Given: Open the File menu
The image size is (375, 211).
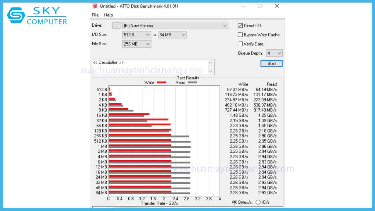Looking at the screenshot, I should click(95, 15).
